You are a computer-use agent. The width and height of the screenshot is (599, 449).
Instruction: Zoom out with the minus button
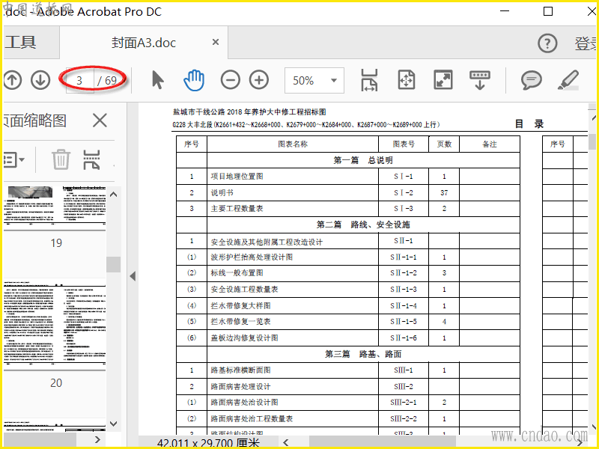tap(231, 80)
